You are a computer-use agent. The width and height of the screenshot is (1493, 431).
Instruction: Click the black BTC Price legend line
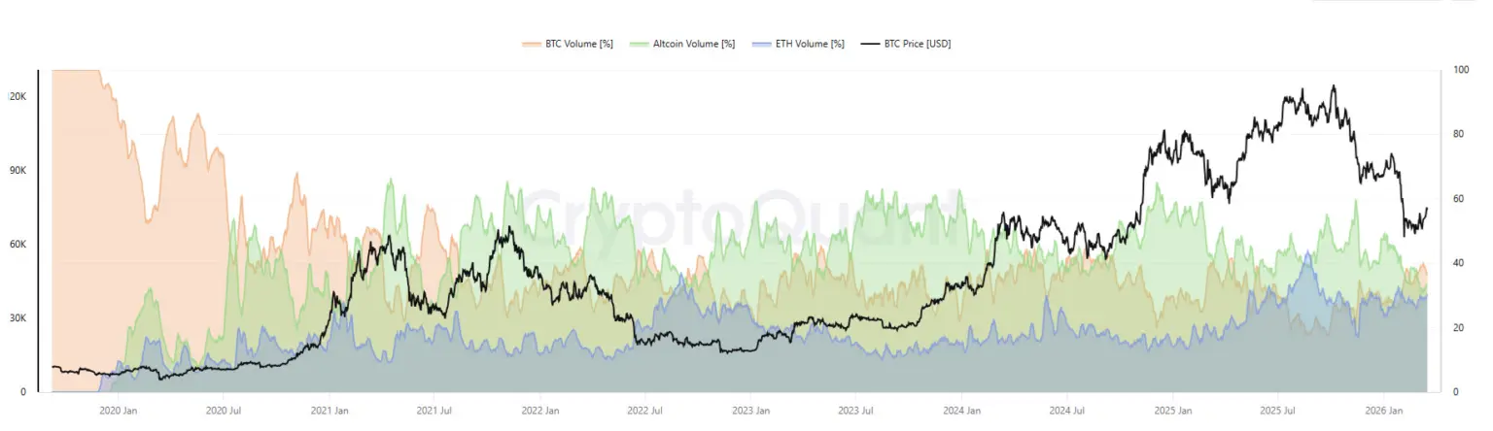point(870,44)
